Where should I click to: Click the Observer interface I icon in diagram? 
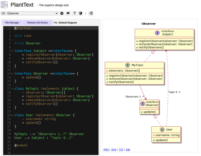click(x=143, y=104)
